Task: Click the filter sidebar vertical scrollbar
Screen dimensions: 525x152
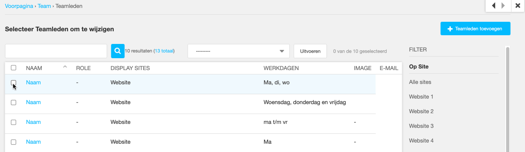Action: pos(508,99)
